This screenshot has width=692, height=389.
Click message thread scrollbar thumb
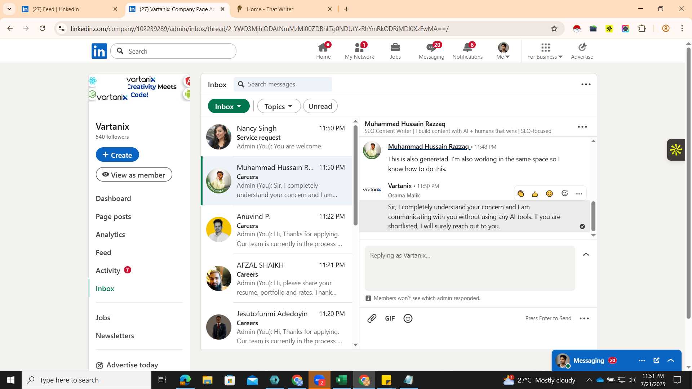pos(593,216)
